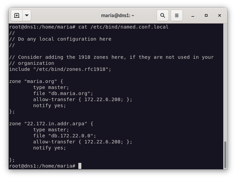Click the vertical scrollbar thumb

[225, 154]
